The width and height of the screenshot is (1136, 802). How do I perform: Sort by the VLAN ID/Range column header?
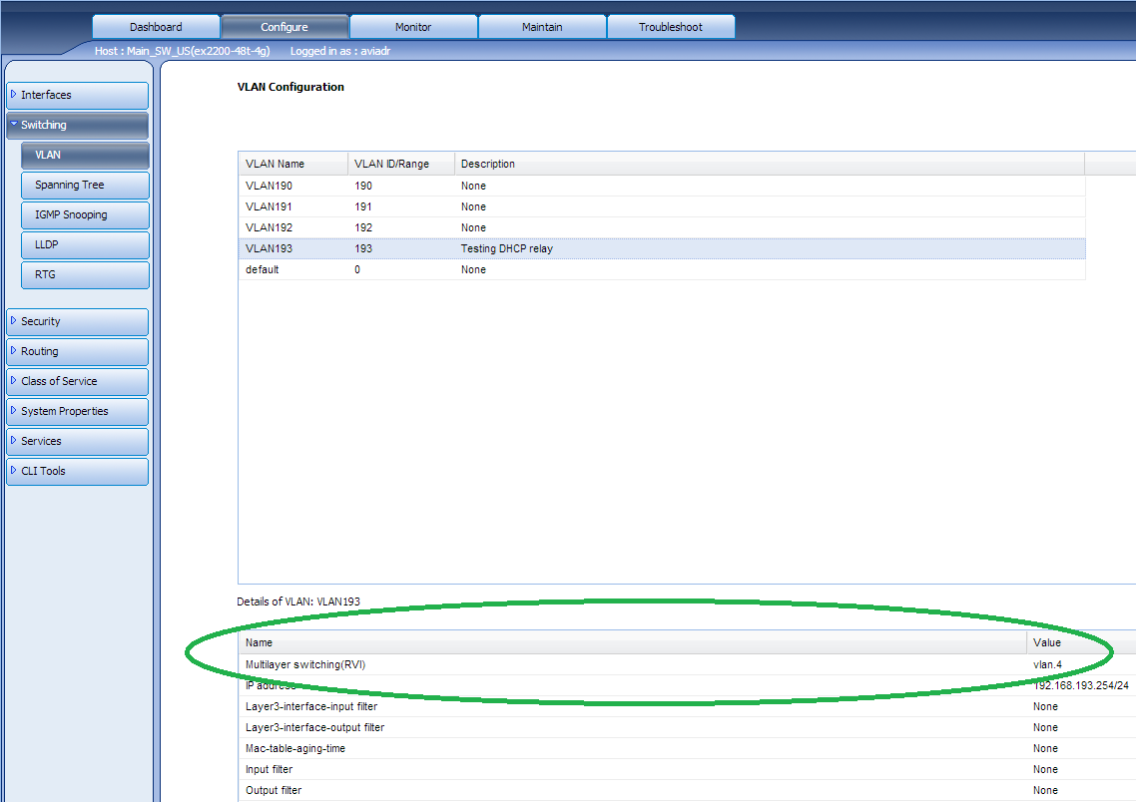point(401,164)
